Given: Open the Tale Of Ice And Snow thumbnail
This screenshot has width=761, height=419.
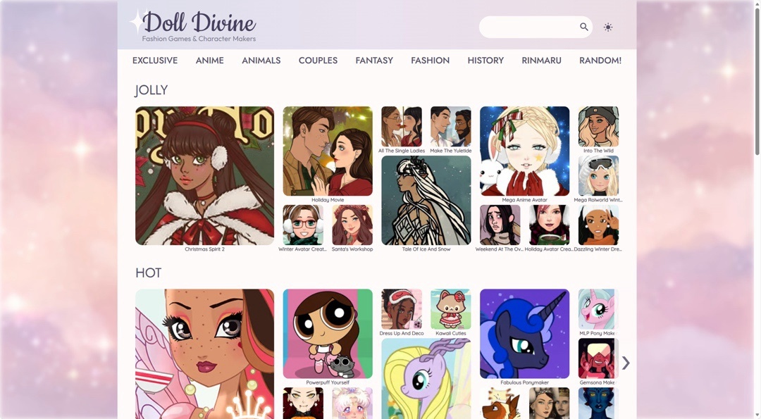Looking at the screenshot, I should (x=426, y=200).
